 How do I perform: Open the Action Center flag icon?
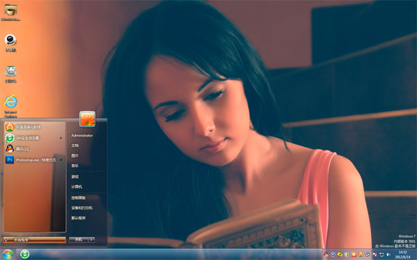click(375, 254)
